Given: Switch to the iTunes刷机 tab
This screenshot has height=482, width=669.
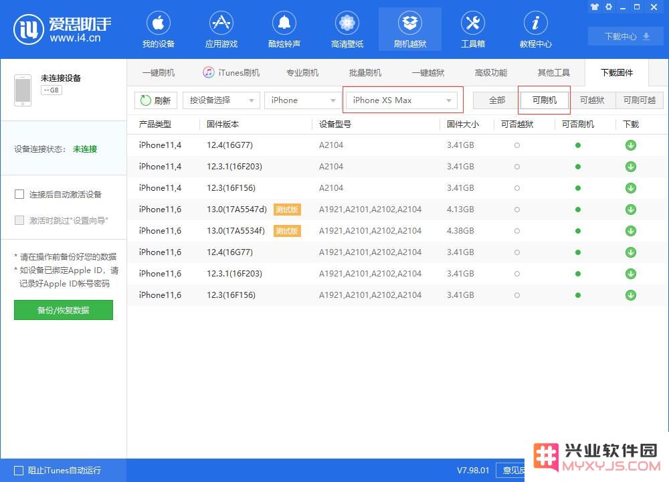Looking at the screenshot, I should coord(231,72).
